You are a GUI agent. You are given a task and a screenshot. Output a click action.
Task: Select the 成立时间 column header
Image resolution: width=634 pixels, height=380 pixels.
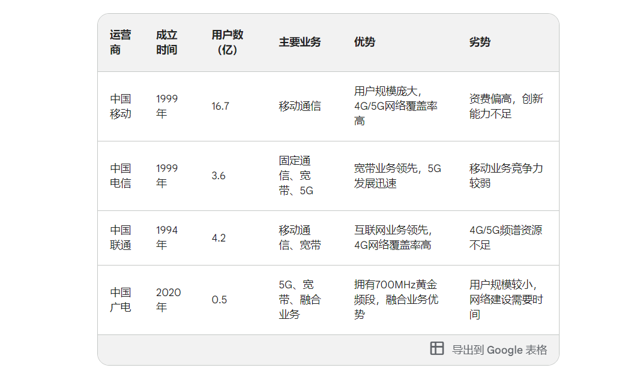point(166,43)
